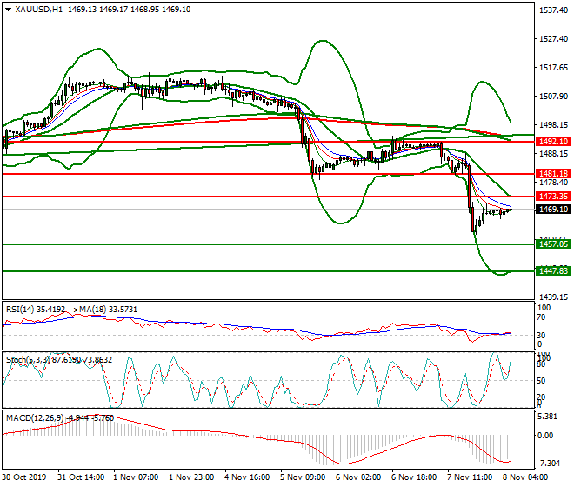The image size is (574, 487).
Task: Select the XAUUSD,H1 symbol title text
Action: 38,10
